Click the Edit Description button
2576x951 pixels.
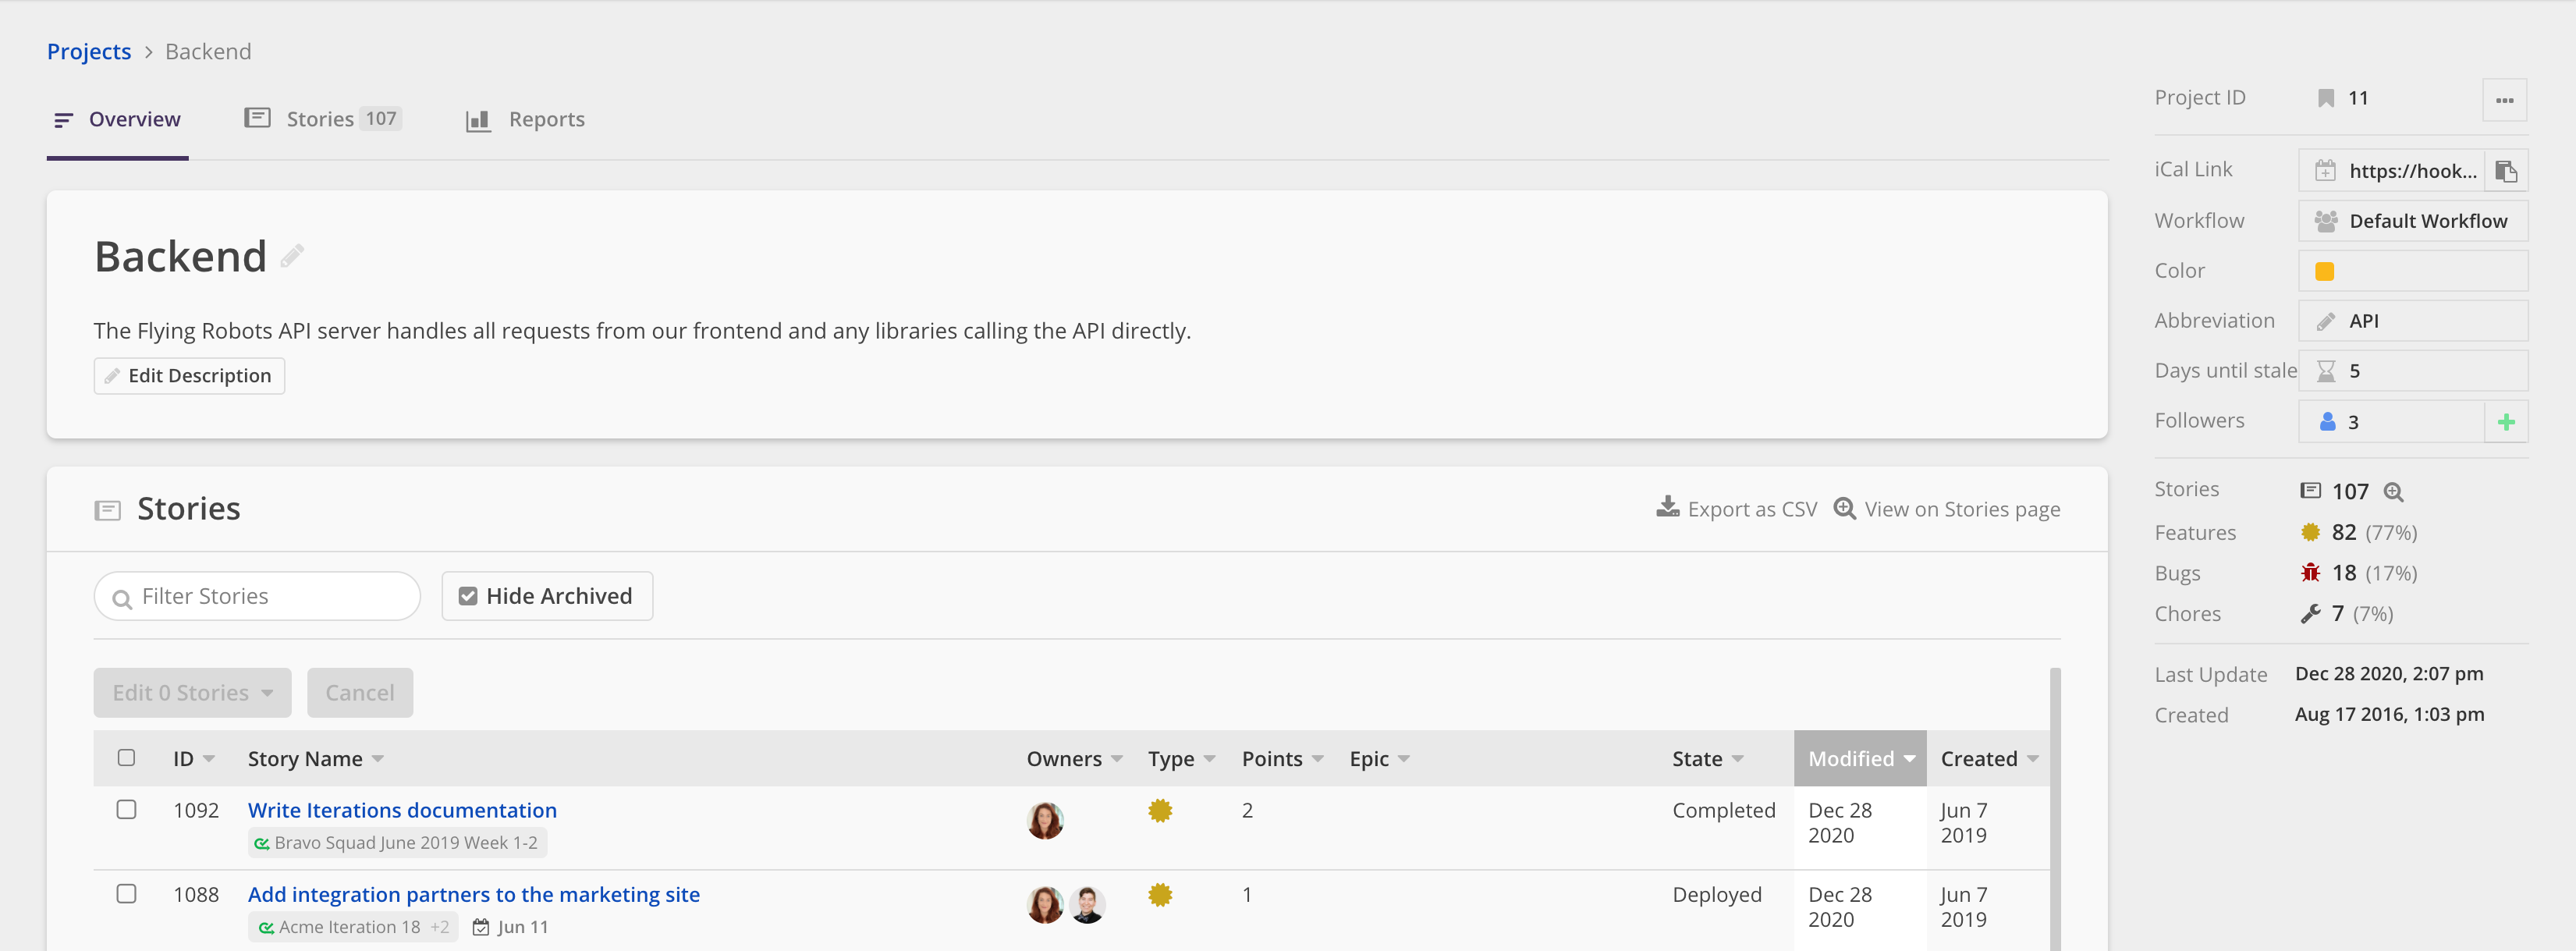[189, 376]
